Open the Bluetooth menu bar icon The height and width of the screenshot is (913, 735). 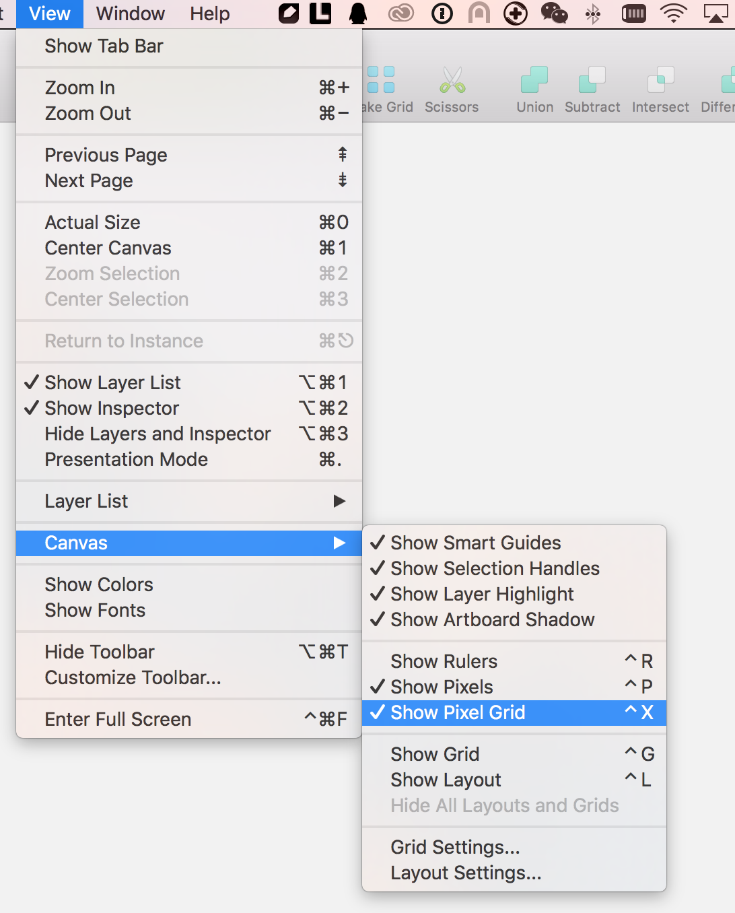[593, 13]
